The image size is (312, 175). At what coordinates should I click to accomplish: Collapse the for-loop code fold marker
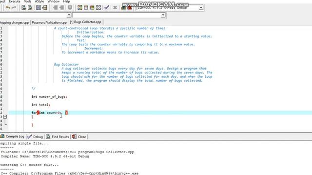click(x=5, y=117)
